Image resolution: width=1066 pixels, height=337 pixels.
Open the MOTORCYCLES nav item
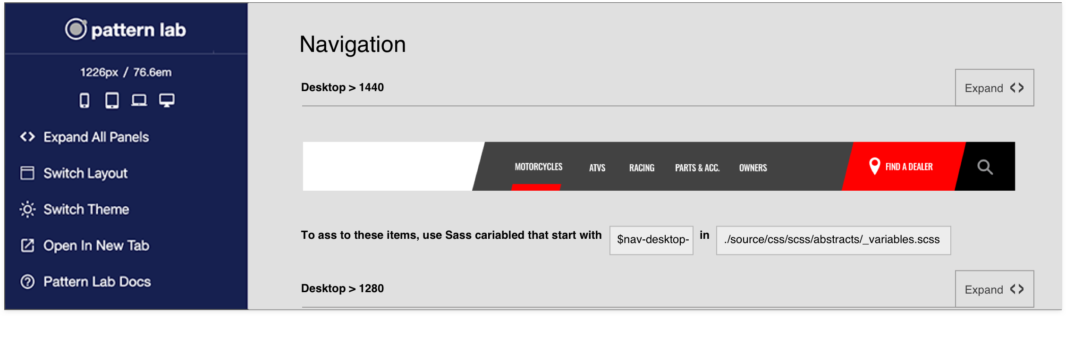(x=538, y=167)
